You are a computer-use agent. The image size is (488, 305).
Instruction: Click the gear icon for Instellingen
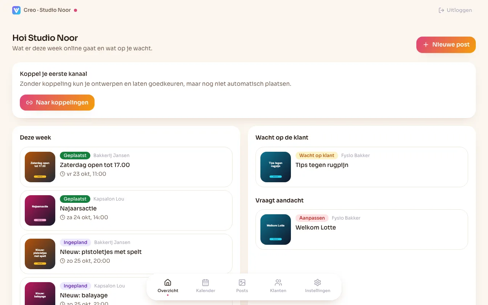(x=318, y=283)
